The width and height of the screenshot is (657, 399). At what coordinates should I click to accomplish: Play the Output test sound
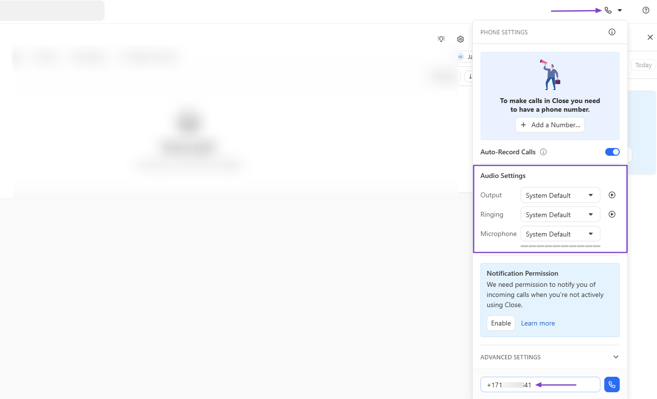tap(612, 195)
